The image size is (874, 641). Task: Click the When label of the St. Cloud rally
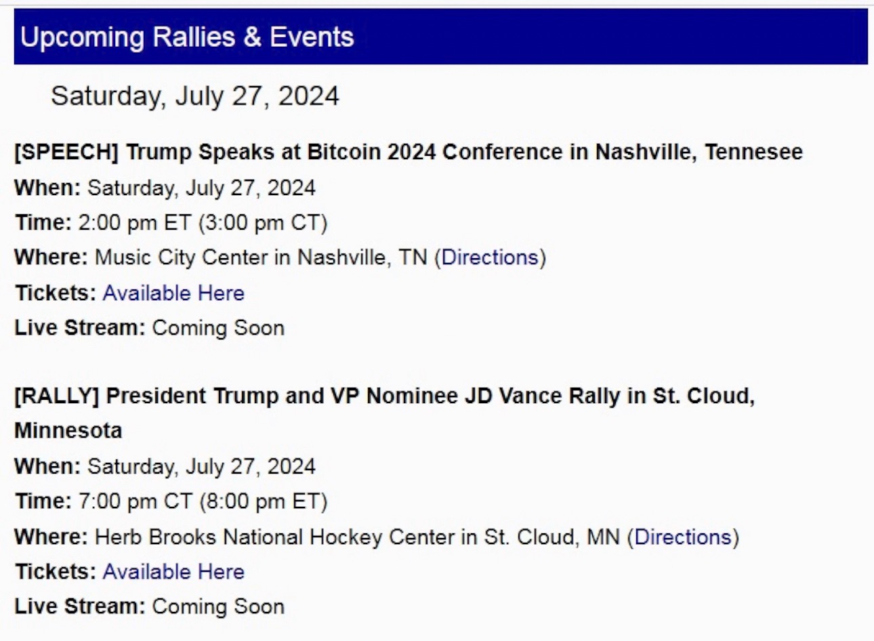coord(47,467)
